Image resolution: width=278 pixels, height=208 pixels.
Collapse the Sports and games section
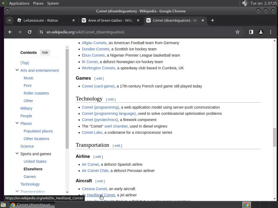point(17,154)
